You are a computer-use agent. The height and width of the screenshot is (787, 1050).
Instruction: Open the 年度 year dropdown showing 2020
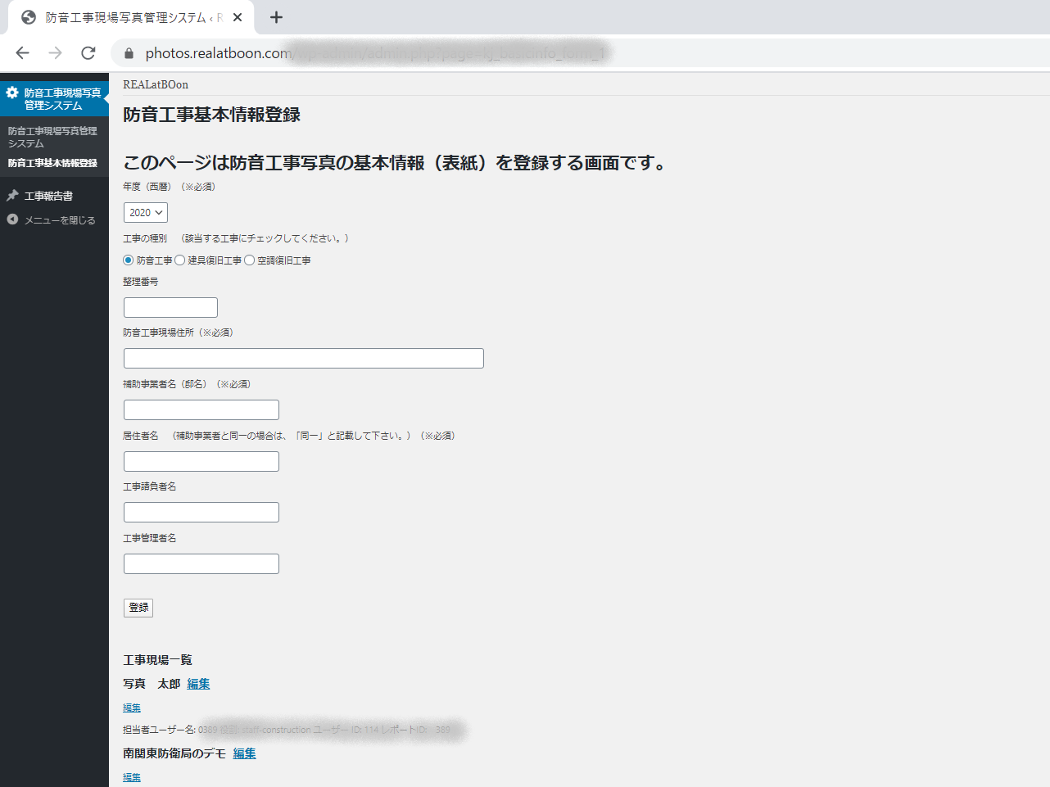coord(146,213)
